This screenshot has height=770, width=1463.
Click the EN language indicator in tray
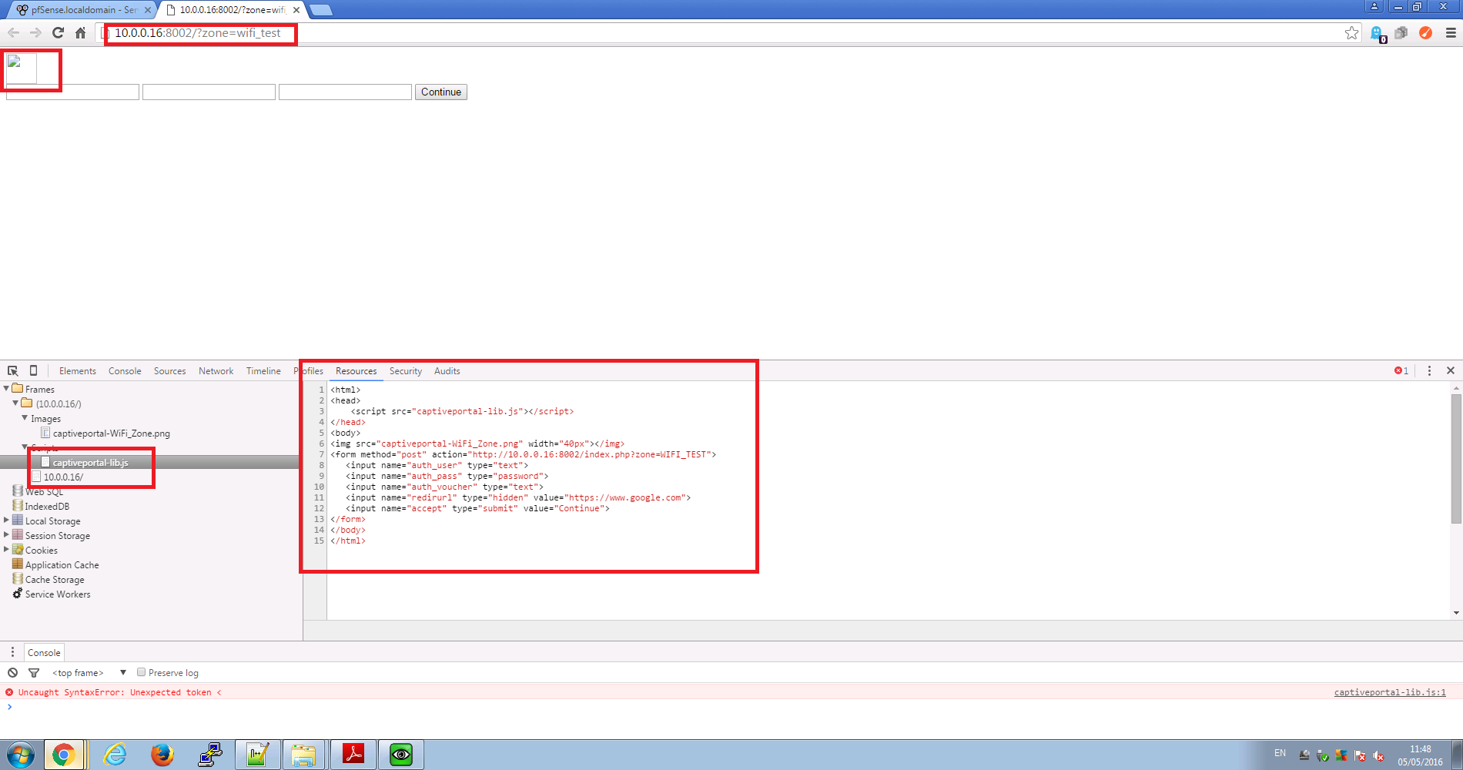(x=1280, y=752)
